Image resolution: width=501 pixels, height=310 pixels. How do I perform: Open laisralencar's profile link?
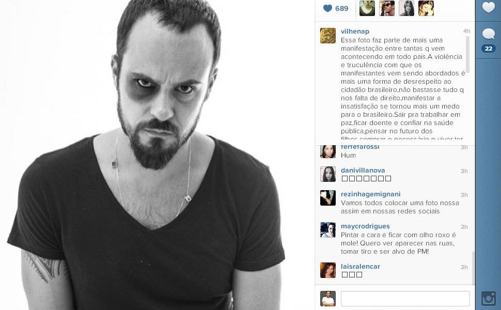click(361, 266)
